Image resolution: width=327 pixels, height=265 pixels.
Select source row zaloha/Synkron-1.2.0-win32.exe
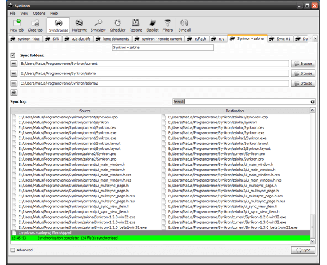pyautogui.click(x=77, y=217)
